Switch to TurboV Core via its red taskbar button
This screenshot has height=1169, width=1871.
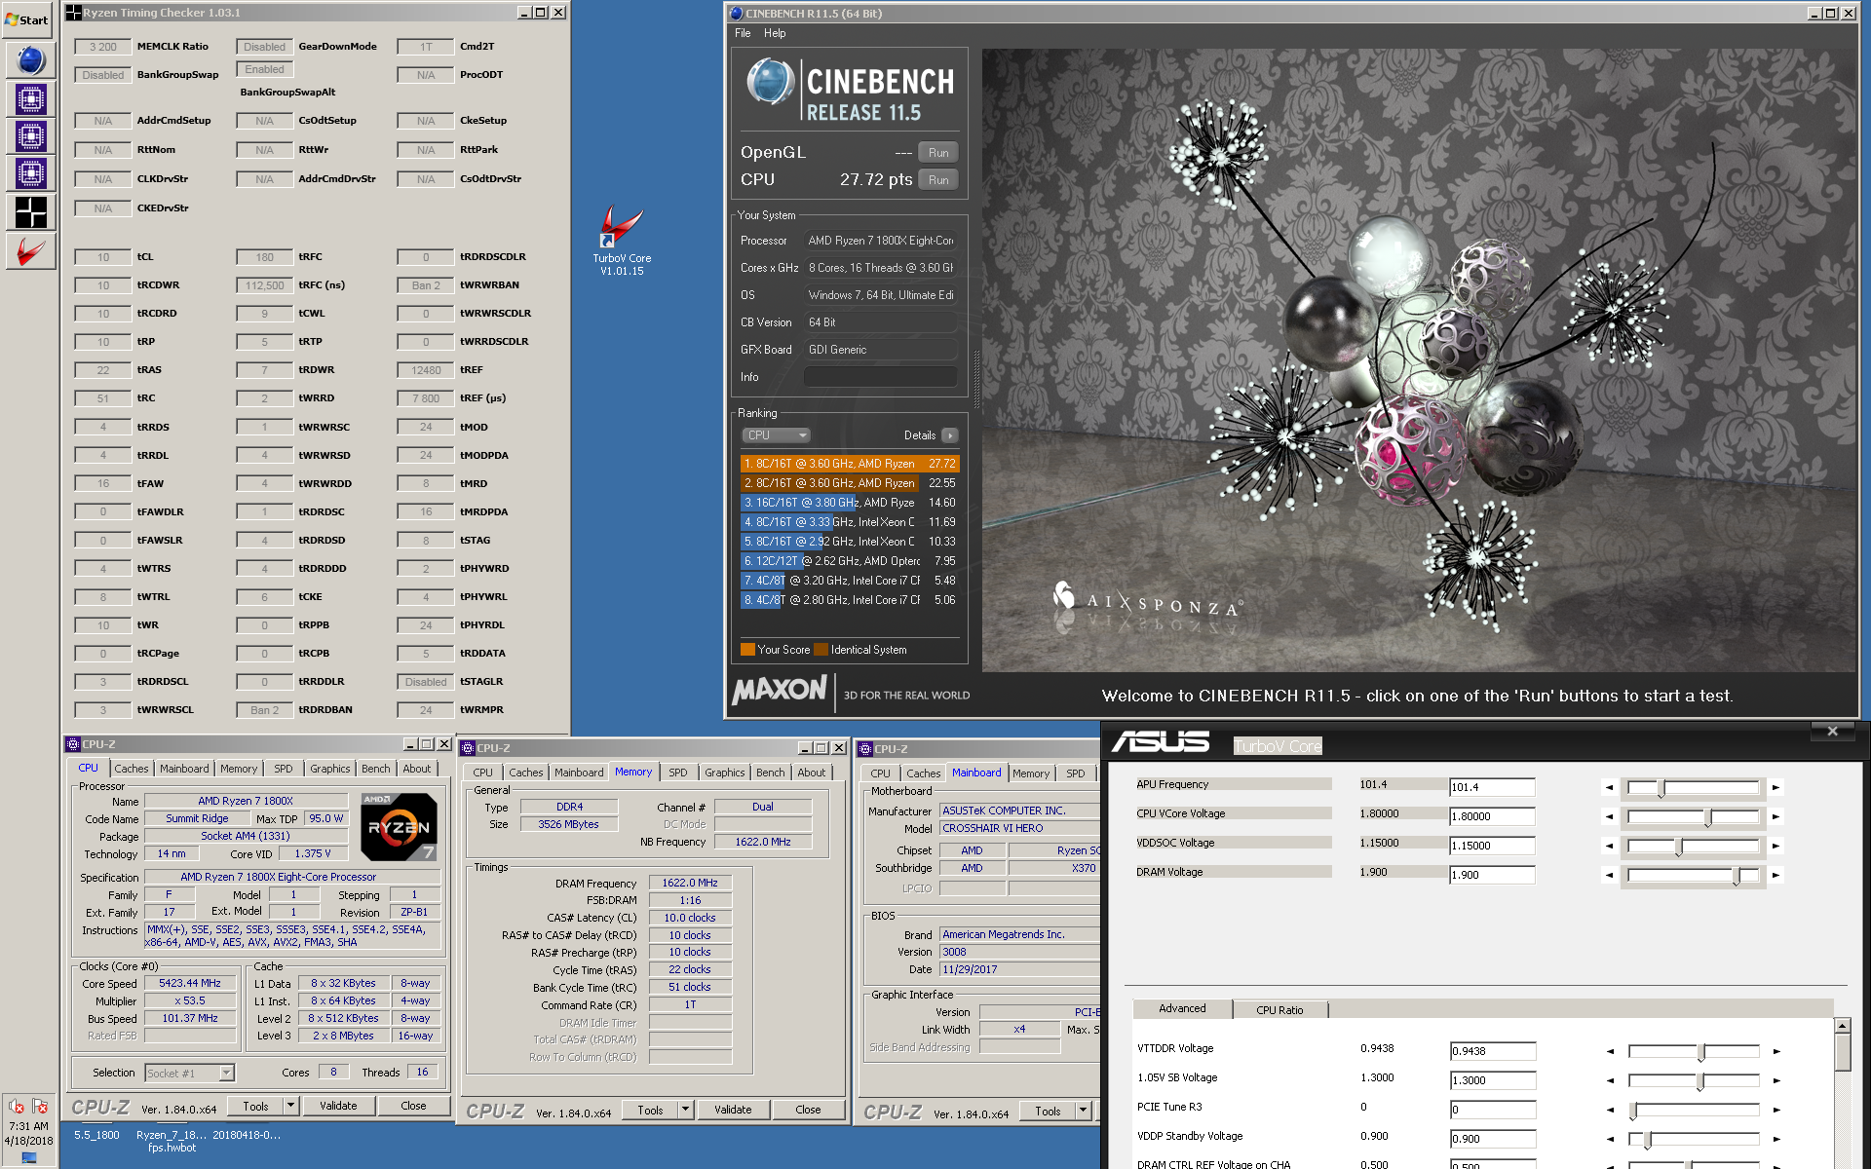point(31,251)
